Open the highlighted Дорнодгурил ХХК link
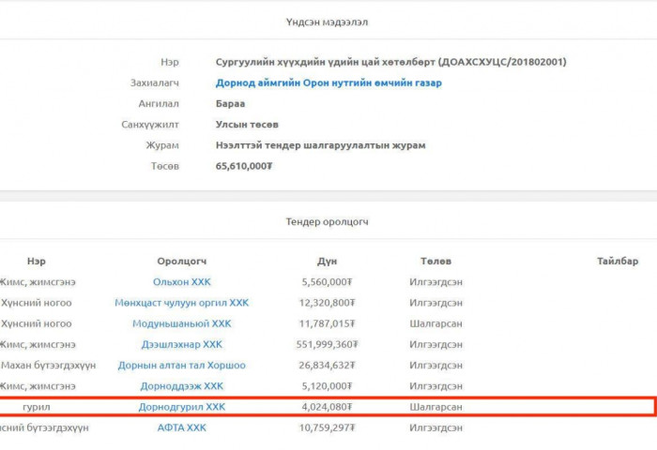Viewport: 657px width, 450px height. 182,407
